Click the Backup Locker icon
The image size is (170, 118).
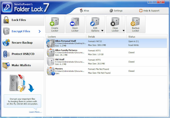click(x=135, y=22)
